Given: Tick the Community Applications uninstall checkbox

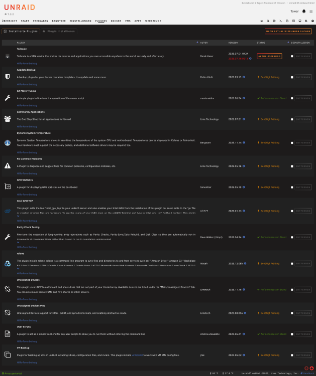Looking at the screenshot, I should (x=292, y=119).
